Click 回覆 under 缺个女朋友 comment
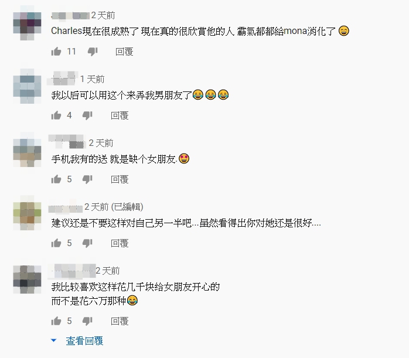Screen dimensions: 409x358 coord(120,179)
